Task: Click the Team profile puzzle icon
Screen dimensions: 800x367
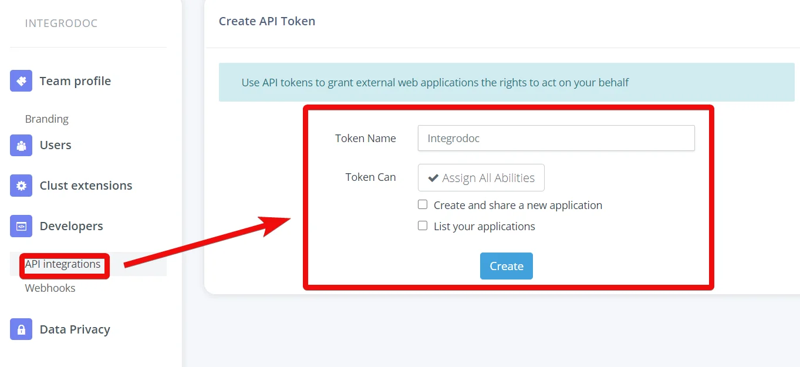Action: click(x=21, y=80)
